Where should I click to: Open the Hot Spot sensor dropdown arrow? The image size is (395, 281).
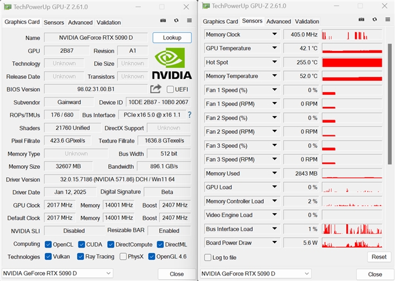(275, 63)
